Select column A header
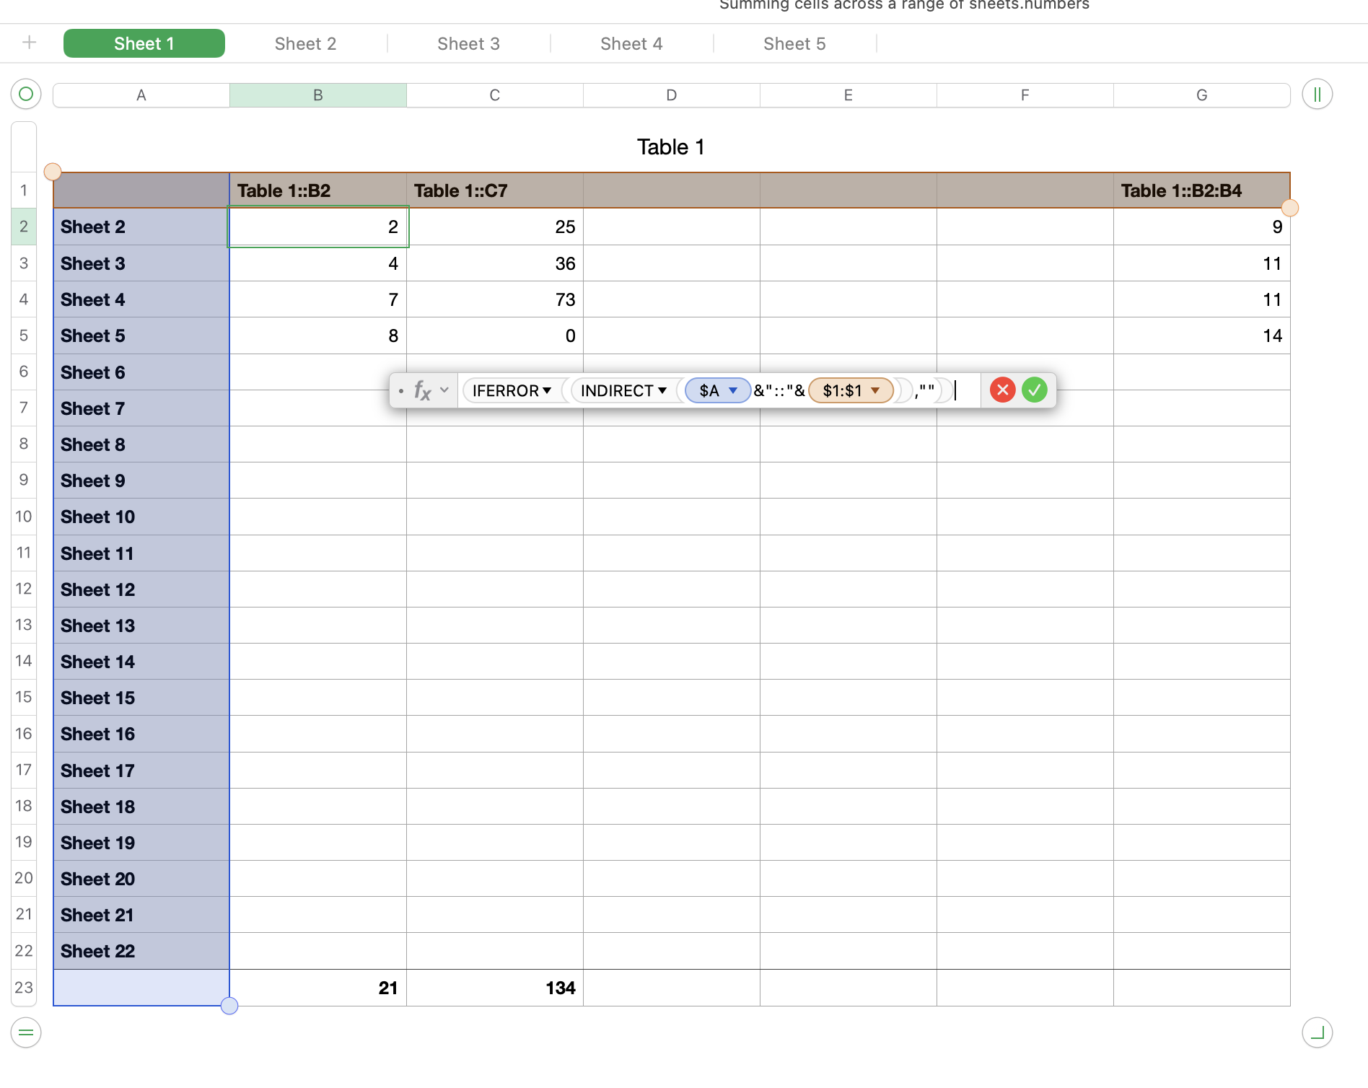Viewport: 1368px width, 1088px height. point(141,95)
